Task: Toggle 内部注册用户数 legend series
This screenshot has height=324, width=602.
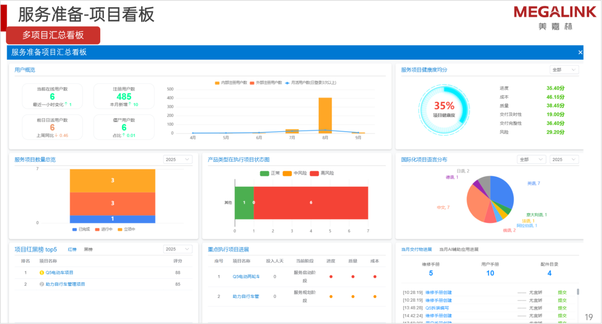Action: [231, 83]
